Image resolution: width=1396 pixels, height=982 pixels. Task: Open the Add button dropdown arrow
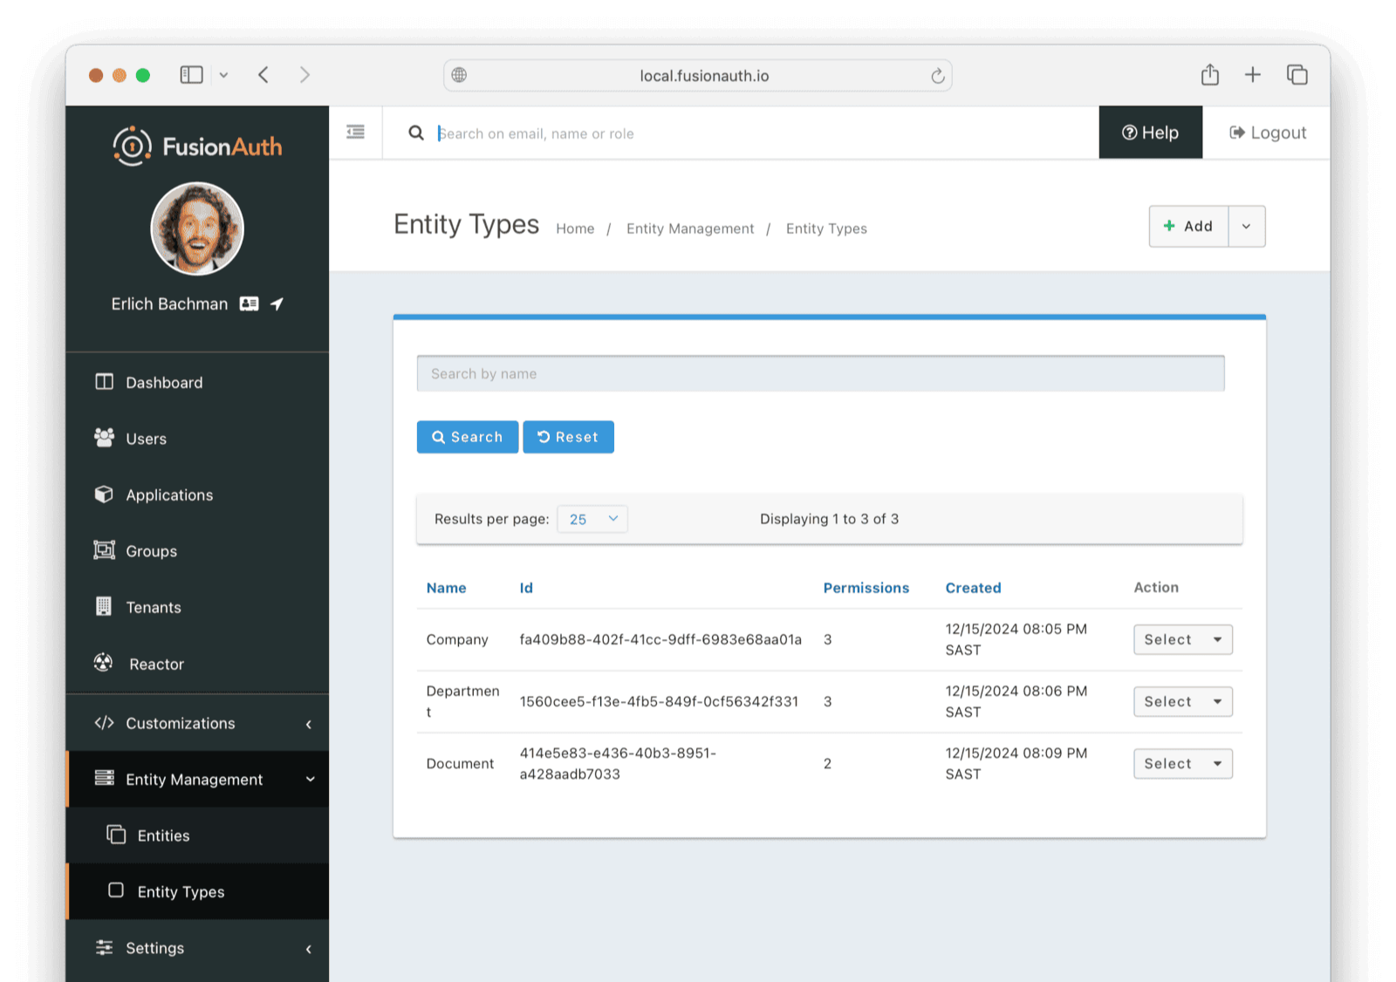(x=1246, y=227)
